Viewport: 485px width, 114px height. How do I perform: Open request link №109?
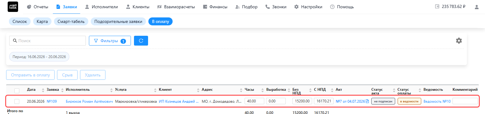click(x=52, y=101)
